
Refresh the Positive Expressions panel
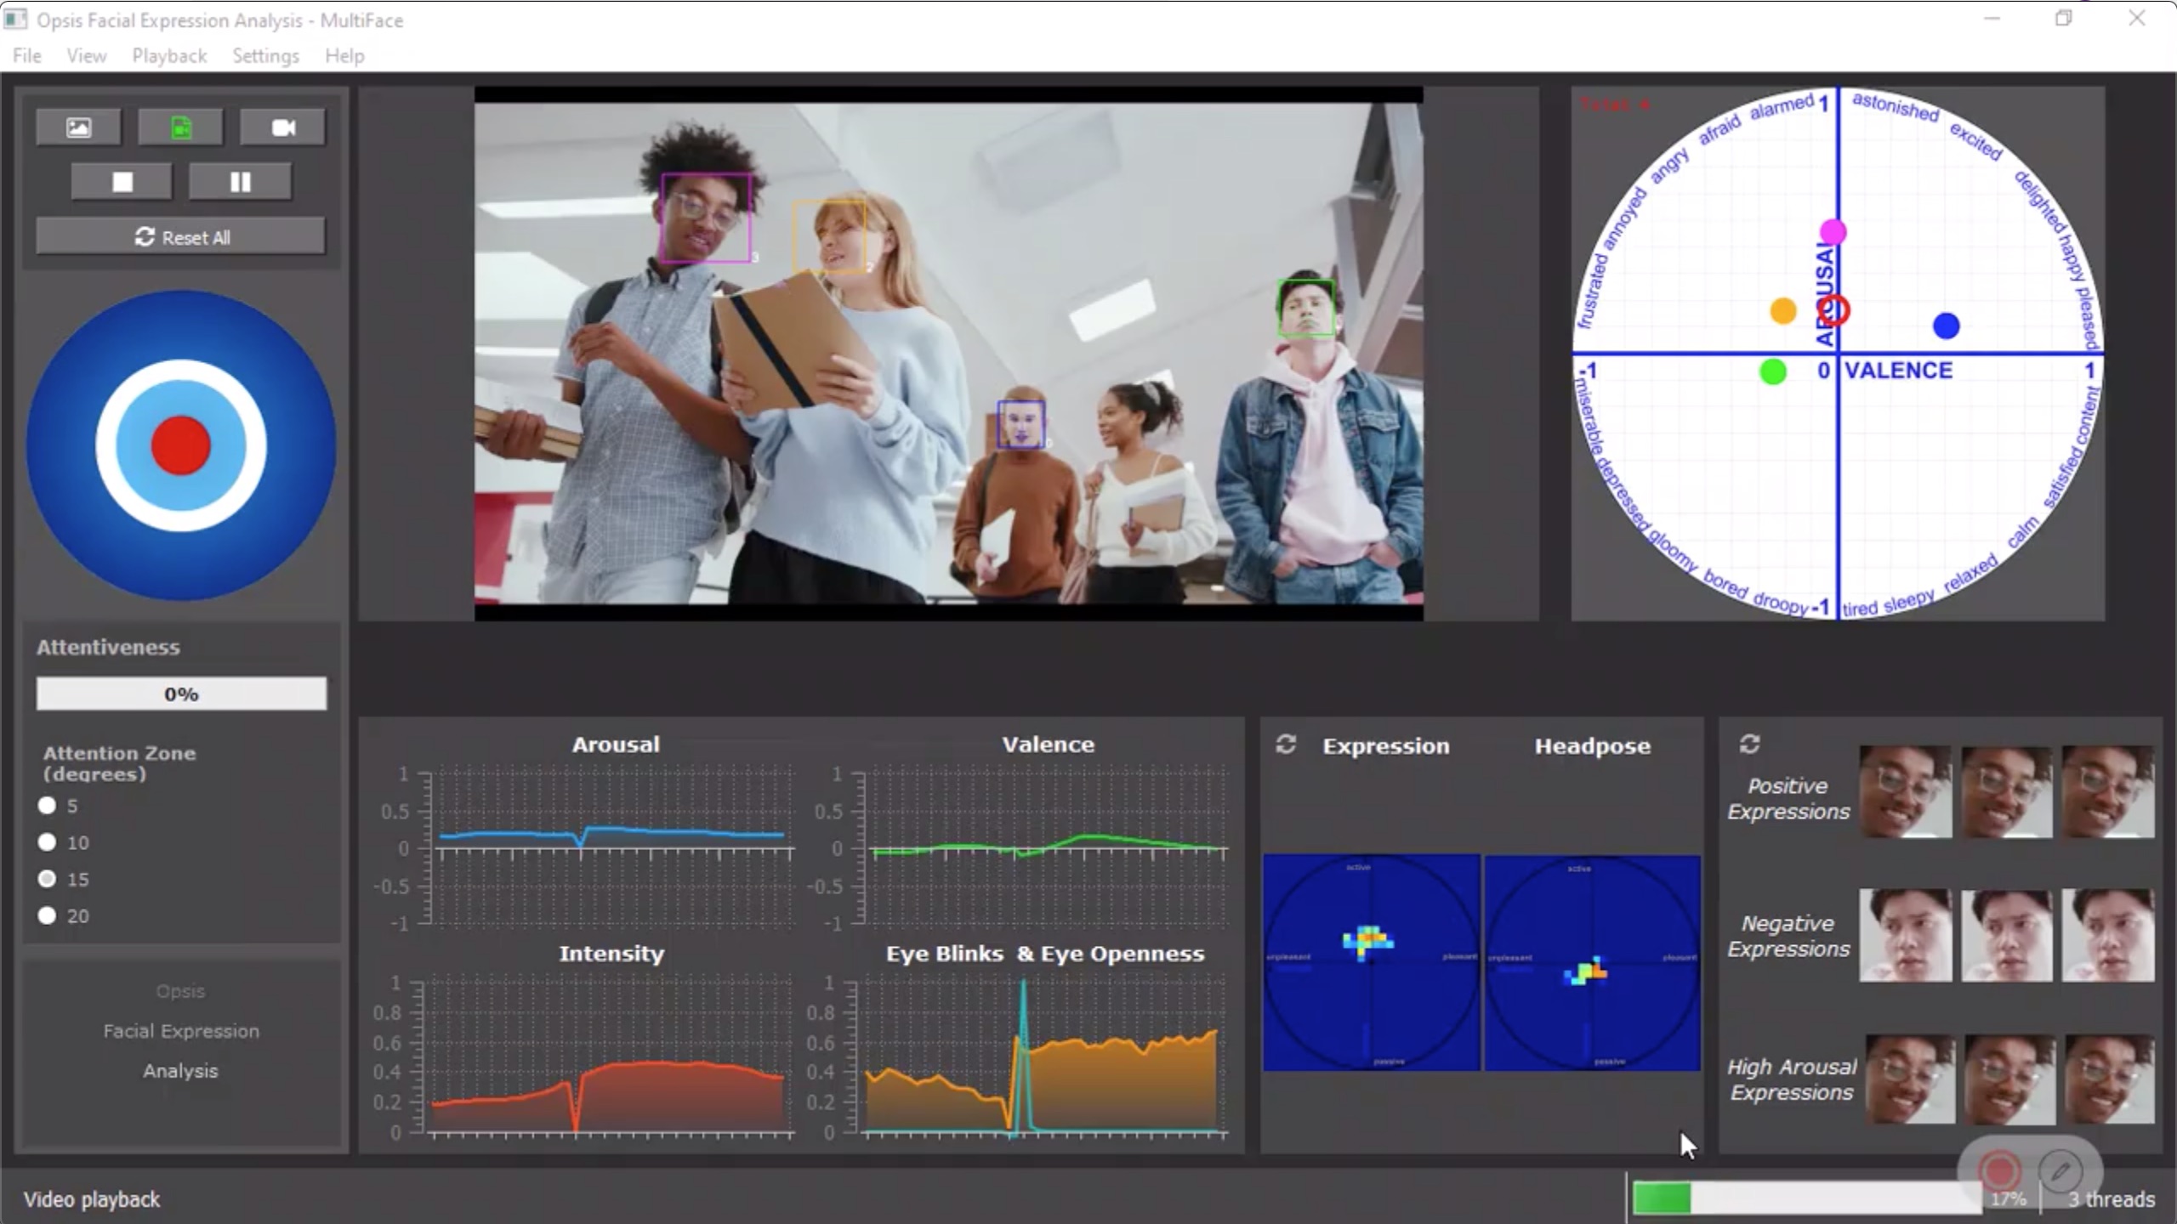point(1750,744)
